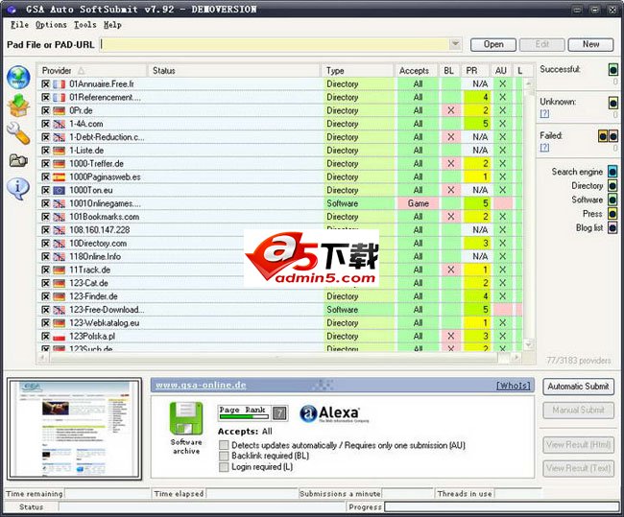Click the horizontal scrollbar right arrow
Image resolution: width=624 pixels, height=517 pixels.
click(516, 358)
